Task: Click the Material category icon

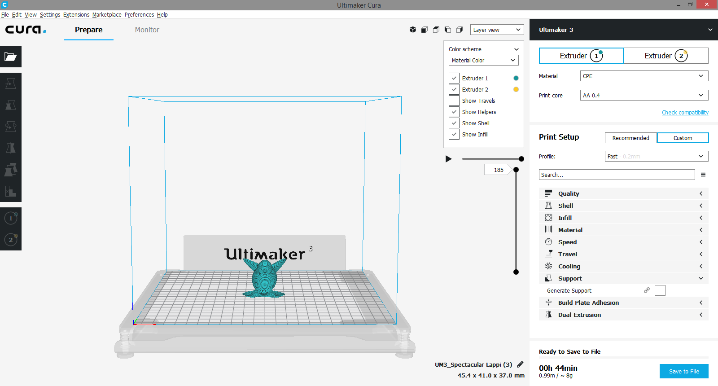Action: [548, 230]
